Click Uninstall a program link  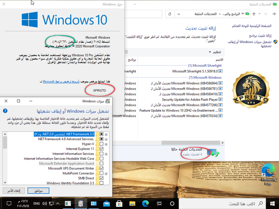[260, 36]
